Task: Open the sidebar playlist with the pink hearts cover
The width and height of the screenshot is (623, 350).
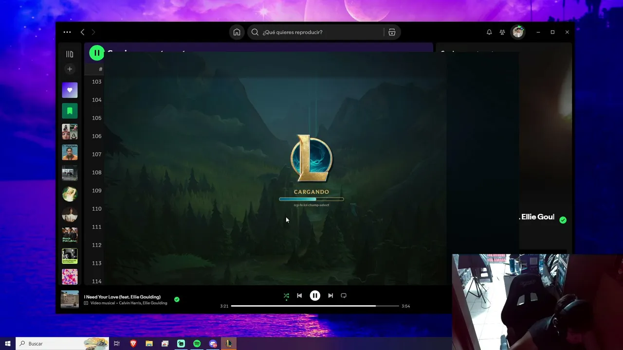Action: [x=70, y=277]
